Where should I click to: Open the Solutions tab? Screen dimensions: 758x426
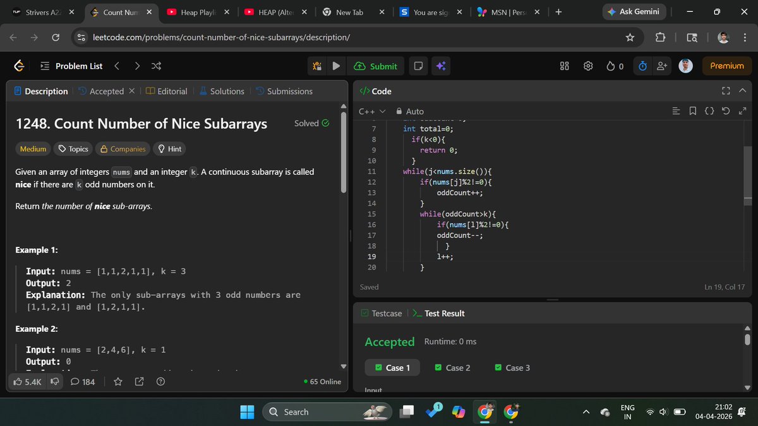222,91
